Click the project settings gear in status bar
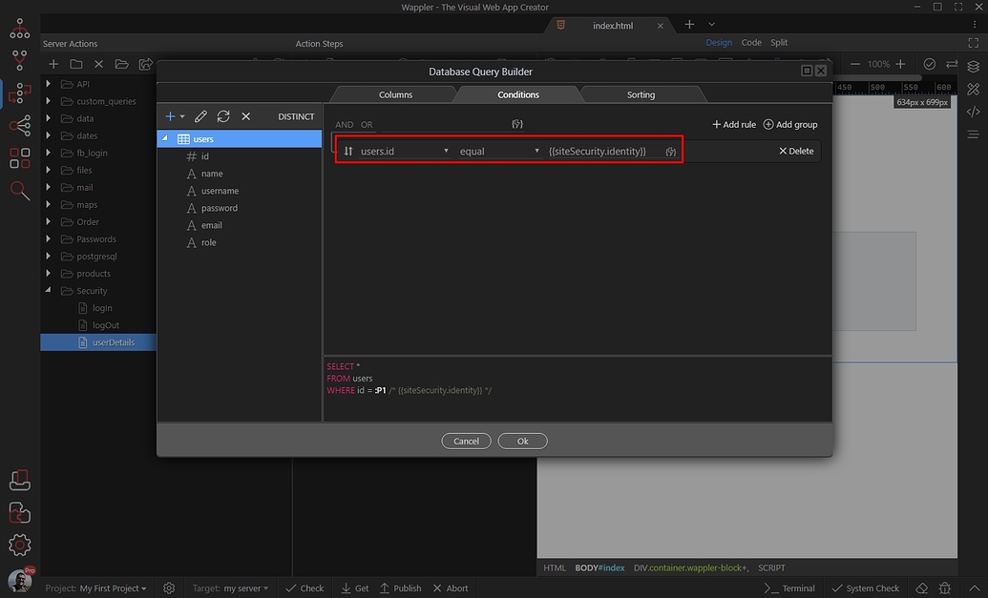 click(x=169, y=588)
